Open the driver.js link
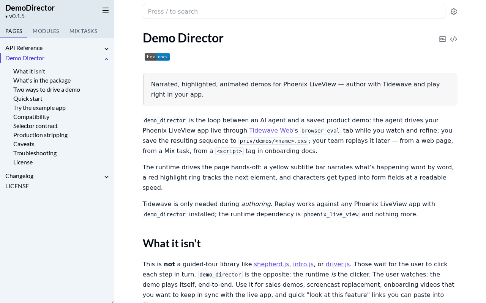Viewport: 486px width, 303px height. coord(338,264)
